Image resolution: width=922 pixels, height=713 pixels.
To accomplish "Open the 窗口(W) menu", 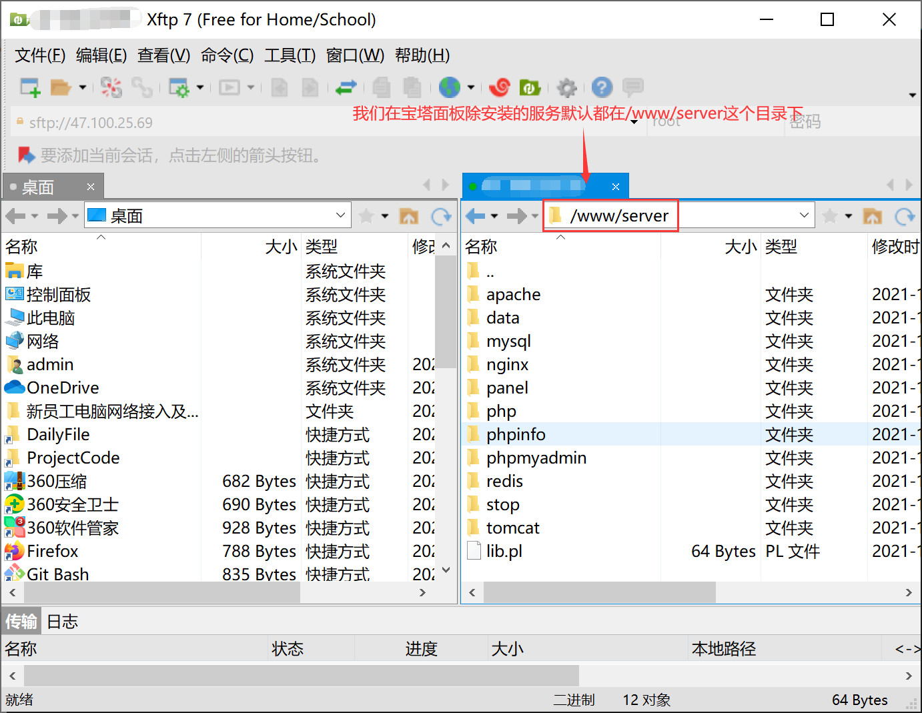I will pyautogui.click(x=355, y=55).
